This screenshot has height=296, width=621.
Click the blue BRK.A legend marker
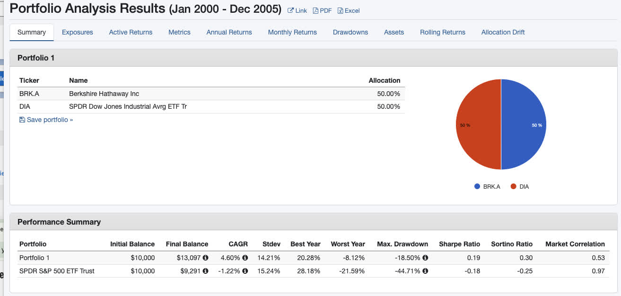pyautogui.click(x=477, y=186)
